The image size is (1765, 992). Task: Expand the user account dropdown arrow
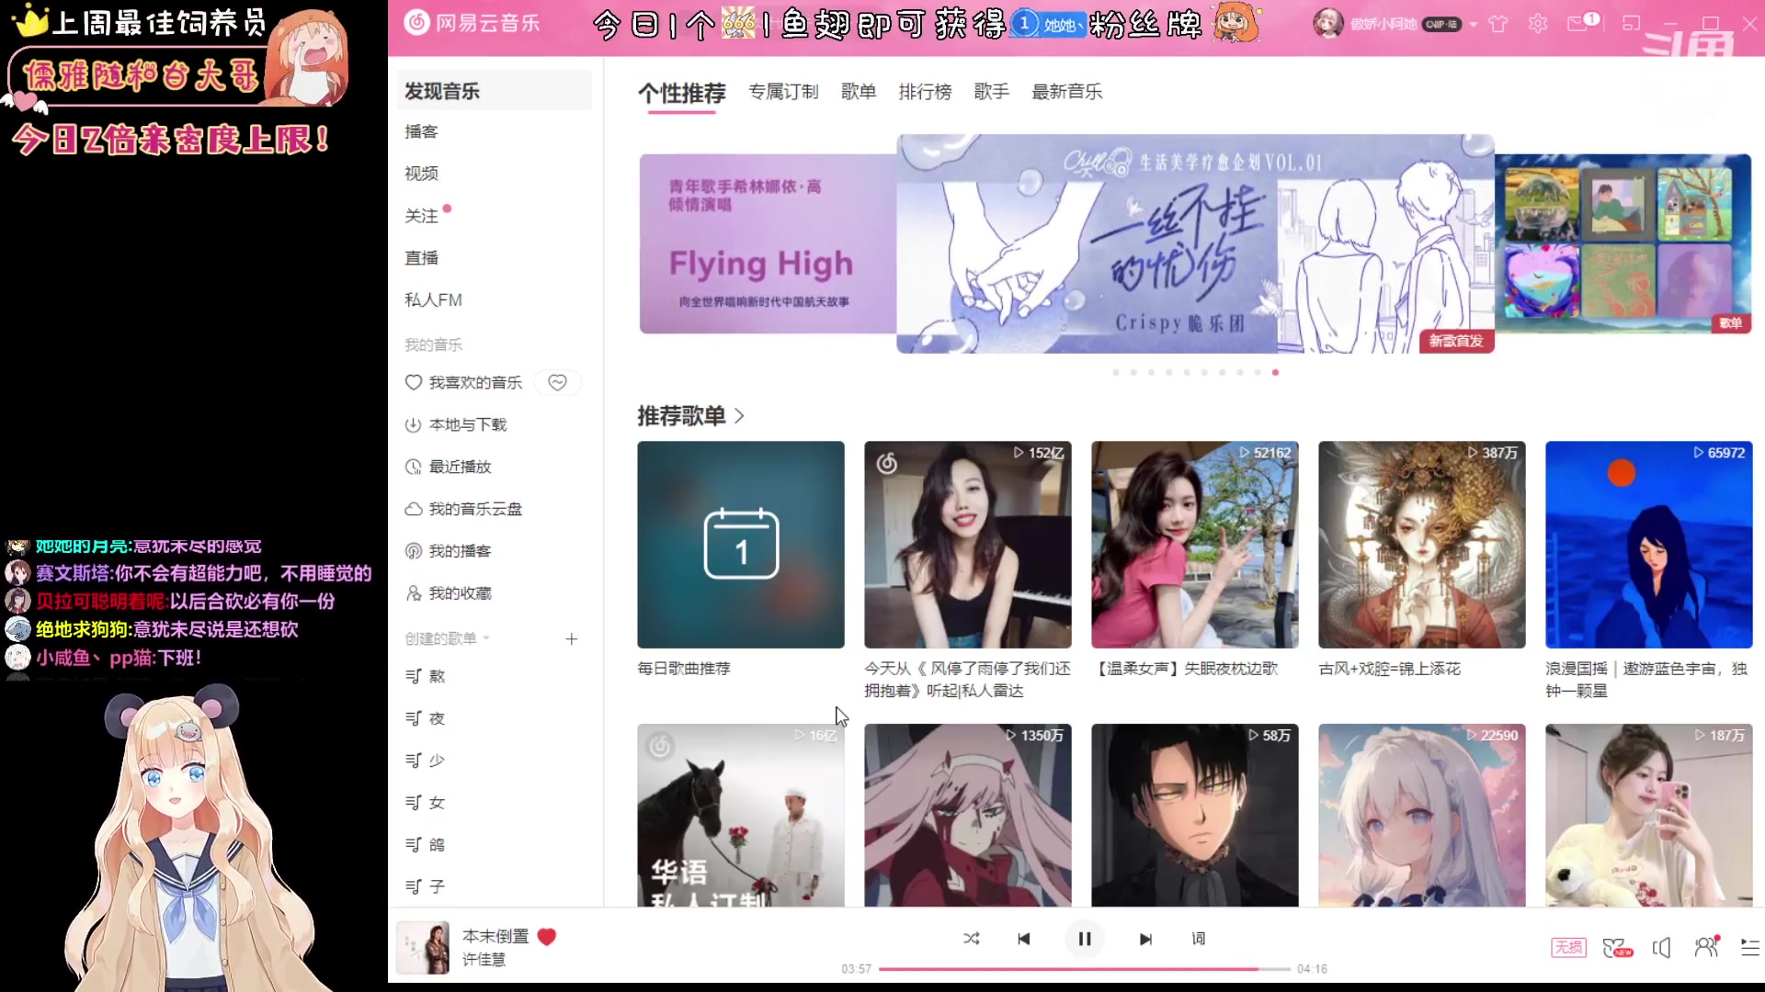1474,25
